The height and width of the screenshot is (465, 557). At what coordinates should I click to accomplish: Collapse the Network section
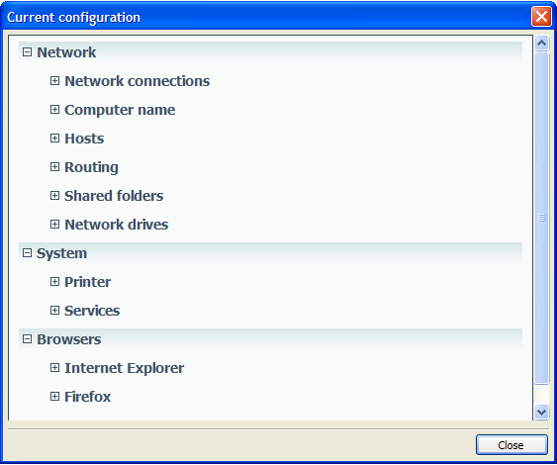click(27, 52)
